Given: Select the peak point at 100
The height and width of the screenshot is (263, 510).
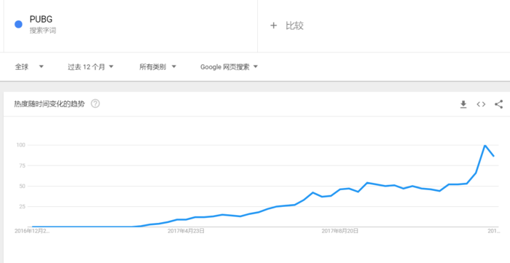Looking at the screenshot, I should coord(484,145).
